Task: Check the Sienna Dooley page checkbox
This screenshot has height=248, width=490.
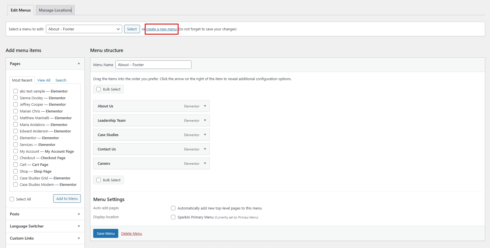Action: [x=15, y=98]
